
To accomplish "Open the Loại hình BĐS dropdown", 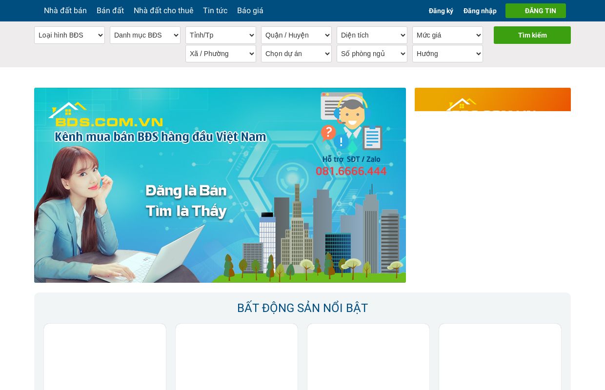I will pyautogui.click(x=69, y=35).
